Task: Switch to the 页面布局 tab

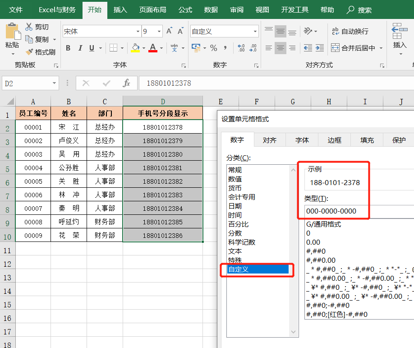Action: pyautogui.click(x=152, y=10)
